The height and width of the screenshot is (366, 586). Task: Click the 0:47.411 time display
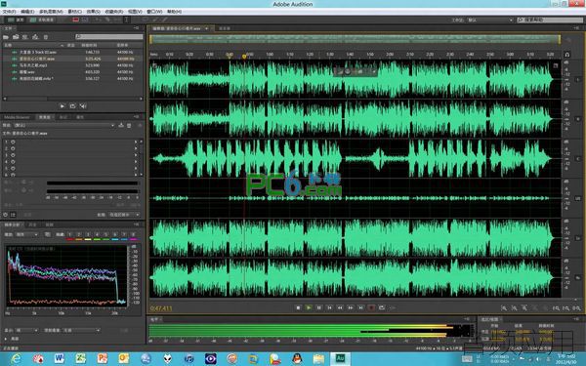pos(161,308)
